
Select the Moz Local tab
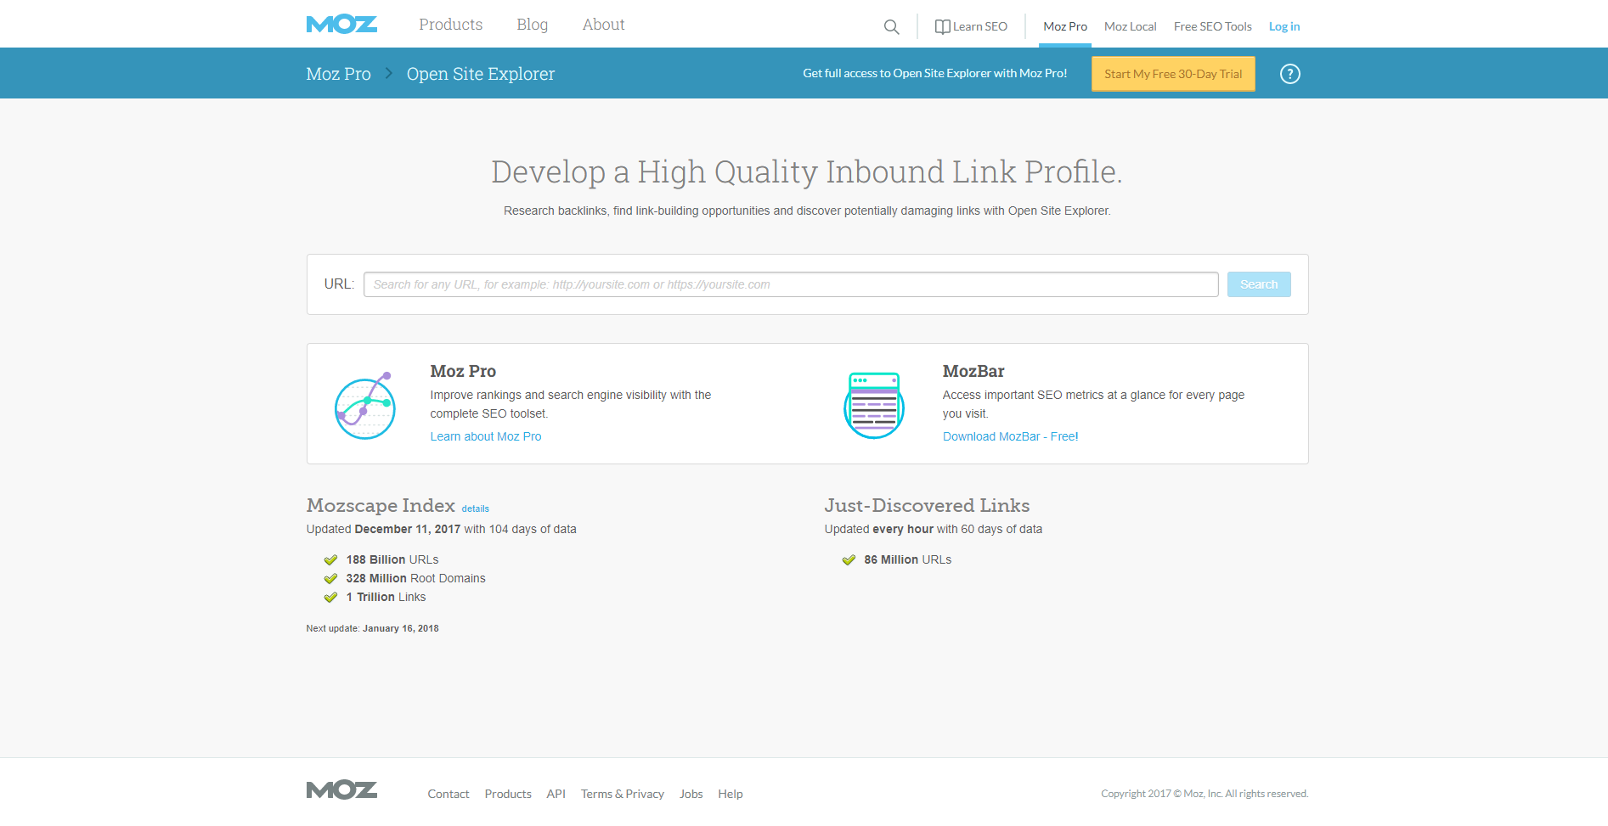pos(1130,26)
